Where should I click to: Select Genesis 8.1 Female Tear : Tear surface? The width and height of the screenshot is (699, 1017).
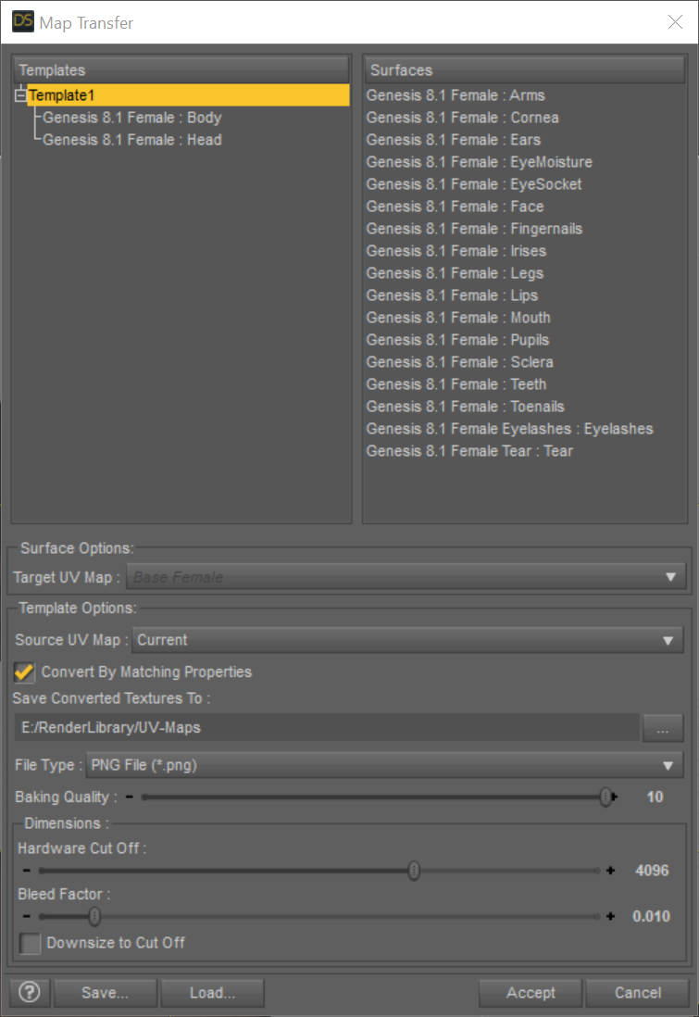click(x=469, y=451)
